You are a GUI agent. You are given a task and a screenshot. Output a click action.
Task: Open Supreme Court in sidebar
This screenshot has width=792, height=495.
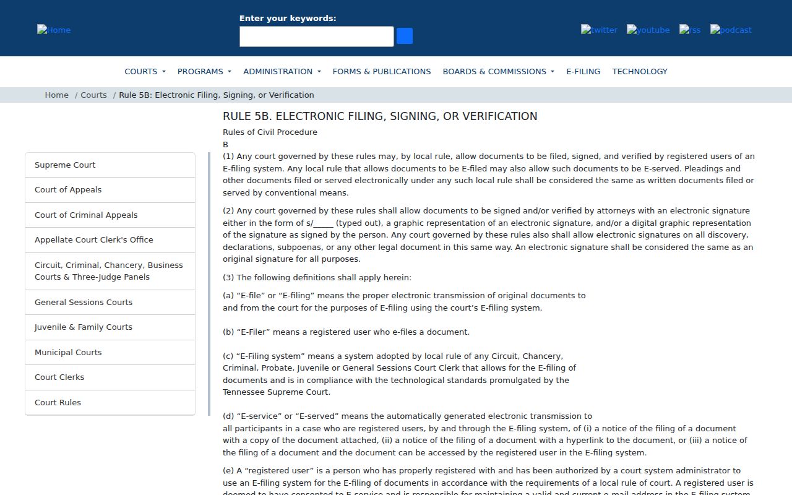pyautogui.click(x=110, y=165)
